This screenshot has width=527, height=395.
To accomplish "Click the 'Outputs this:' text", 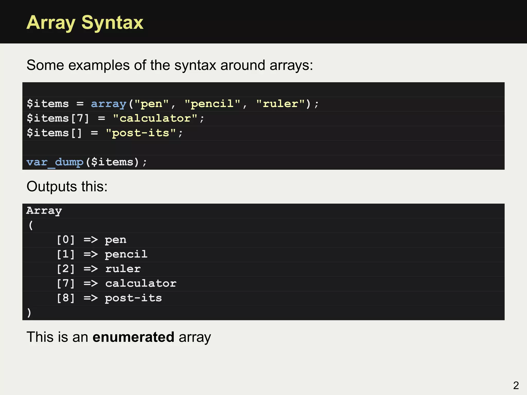I will coord(67,186).
